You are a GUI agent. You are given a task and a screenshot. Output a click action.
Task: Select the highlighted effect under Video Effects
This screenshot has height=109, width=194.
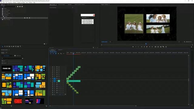pos(24,18)
